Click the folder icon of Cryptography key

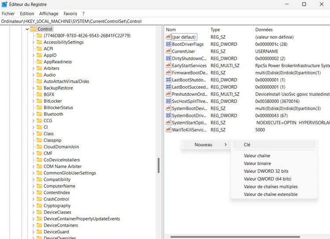tap(39, 206)
